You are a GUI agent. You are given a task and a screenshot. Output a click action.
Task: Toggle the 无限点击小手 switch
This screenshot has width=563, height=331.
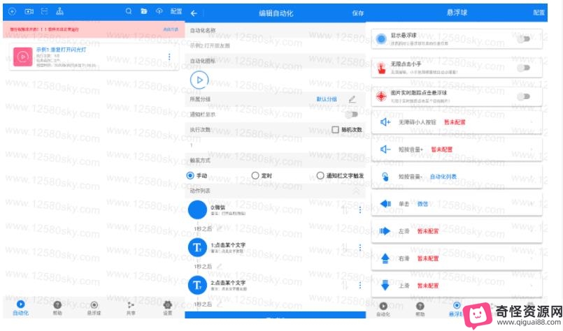524,68
